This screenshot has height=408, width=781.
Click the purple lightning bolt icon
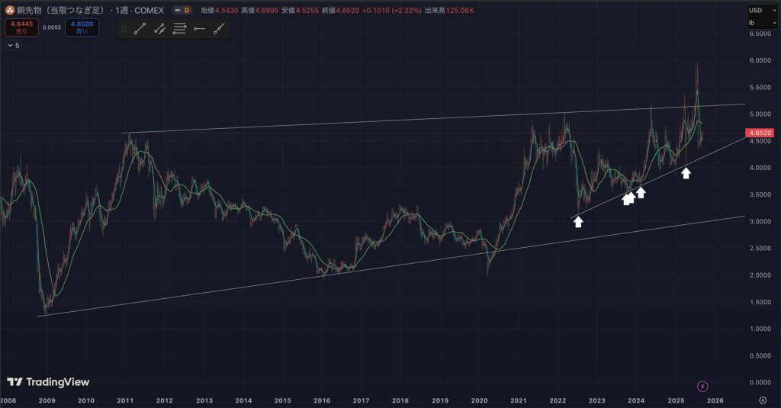(x=702, y=386)
